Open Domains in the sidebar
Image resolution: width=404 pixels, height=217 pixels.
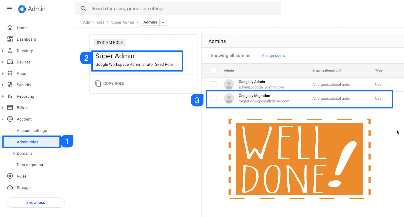[25, 153]
